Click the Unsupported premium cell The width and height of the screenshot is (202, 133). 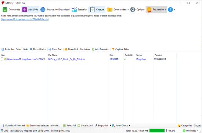coord(160,59)
